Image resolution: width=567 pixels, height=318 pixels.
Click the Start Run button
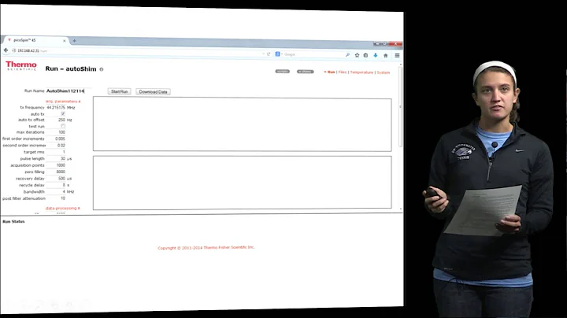pos(120,91)
